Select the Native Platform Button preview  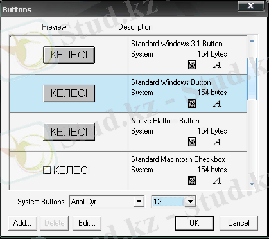69,132
